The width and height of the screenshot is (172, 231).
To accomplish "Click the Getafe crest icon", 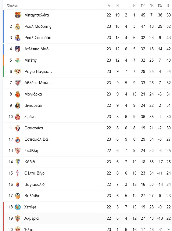I will (17, 207).
